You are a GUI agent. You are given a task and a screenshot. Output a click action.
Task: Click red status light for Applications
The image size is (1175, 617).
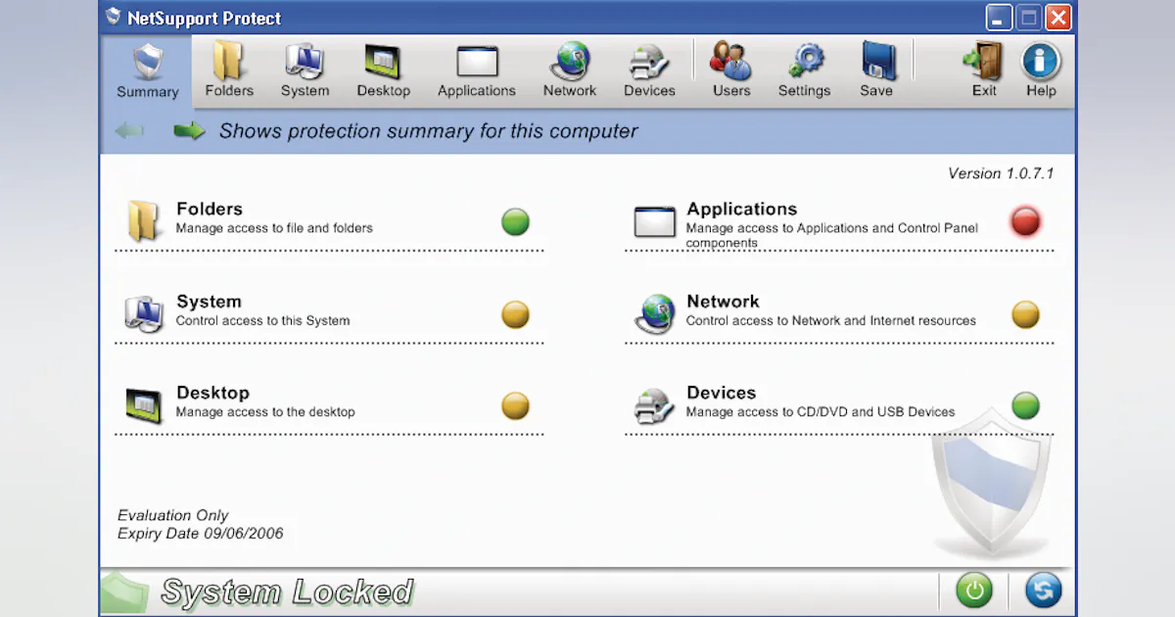coord(1025,221)
